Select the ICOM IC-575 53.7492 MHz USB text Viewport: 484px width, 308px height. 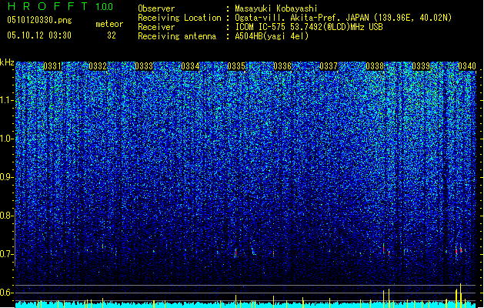[x=309, y=27]
